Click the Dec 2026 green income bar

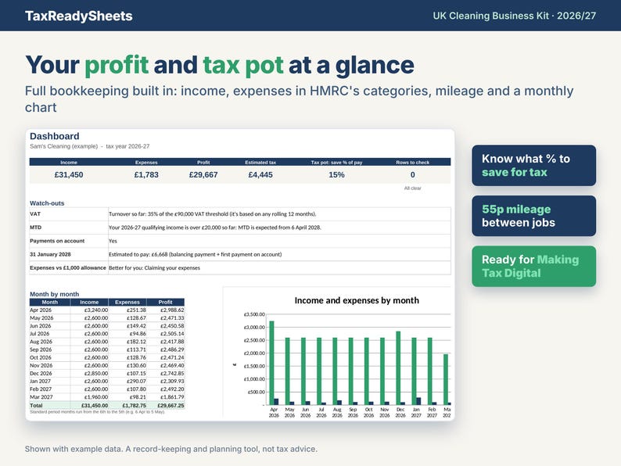pyautogui.click(x=398, y=367)
